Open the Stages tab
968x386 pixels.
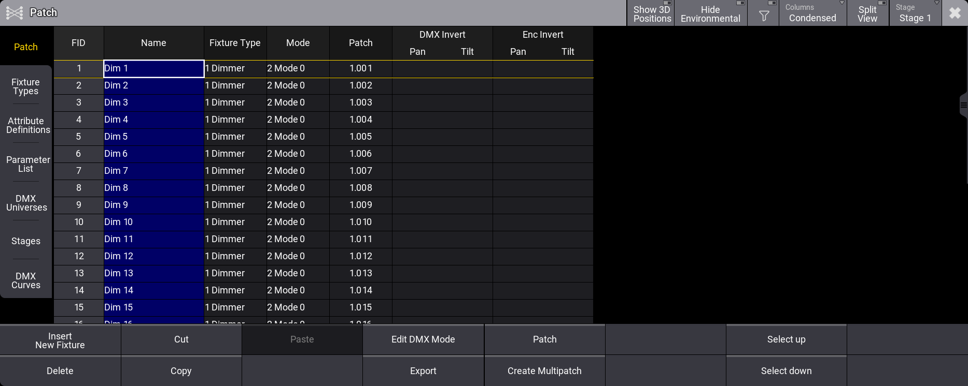click(x=26, y=241)
